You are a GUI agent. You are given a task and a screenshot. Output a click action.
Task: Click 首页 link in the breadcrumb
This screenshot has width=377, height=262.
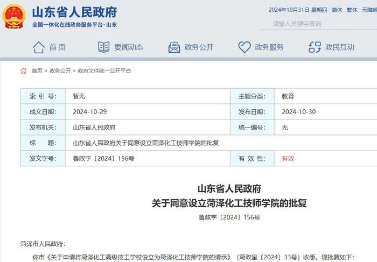pyautogui.click(x=37, y=71)
